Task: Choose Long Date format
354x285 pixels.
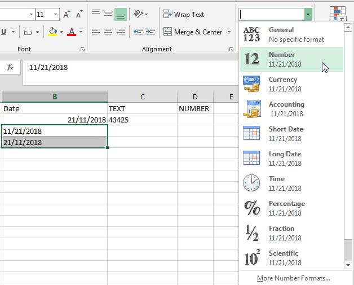Action: pyautogui.click(x=291, y=159)
